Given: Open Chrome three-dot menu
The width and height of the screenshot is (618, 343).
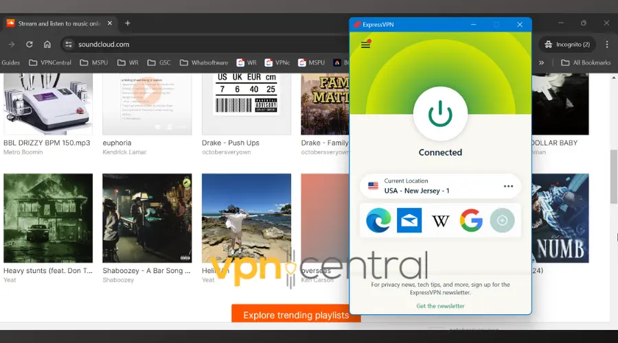Looking at the screenshot, I should pyautogui.click(x=607, y=45).
